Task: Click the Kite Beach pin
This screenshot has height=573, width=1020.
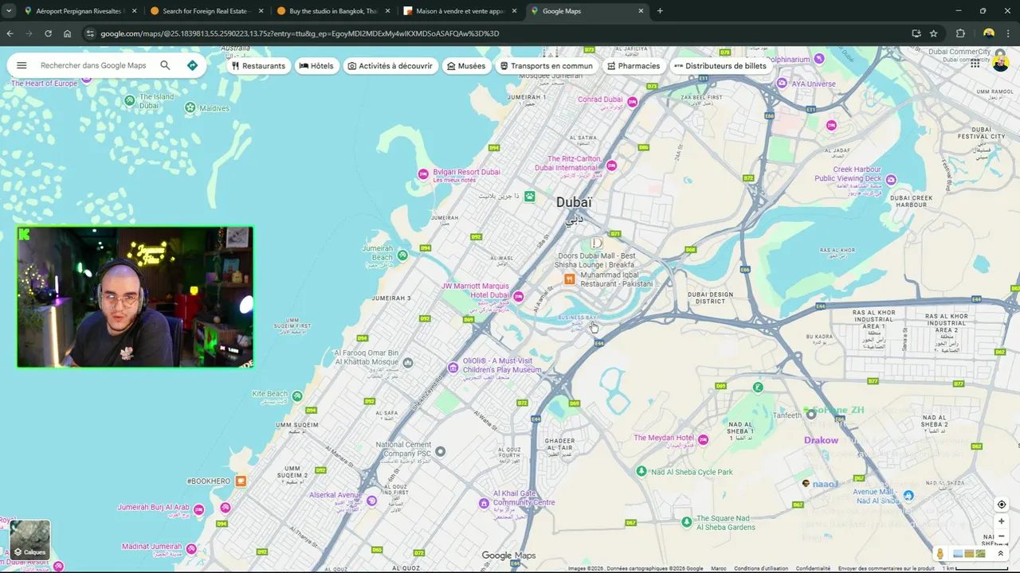Action: [297, 396]
